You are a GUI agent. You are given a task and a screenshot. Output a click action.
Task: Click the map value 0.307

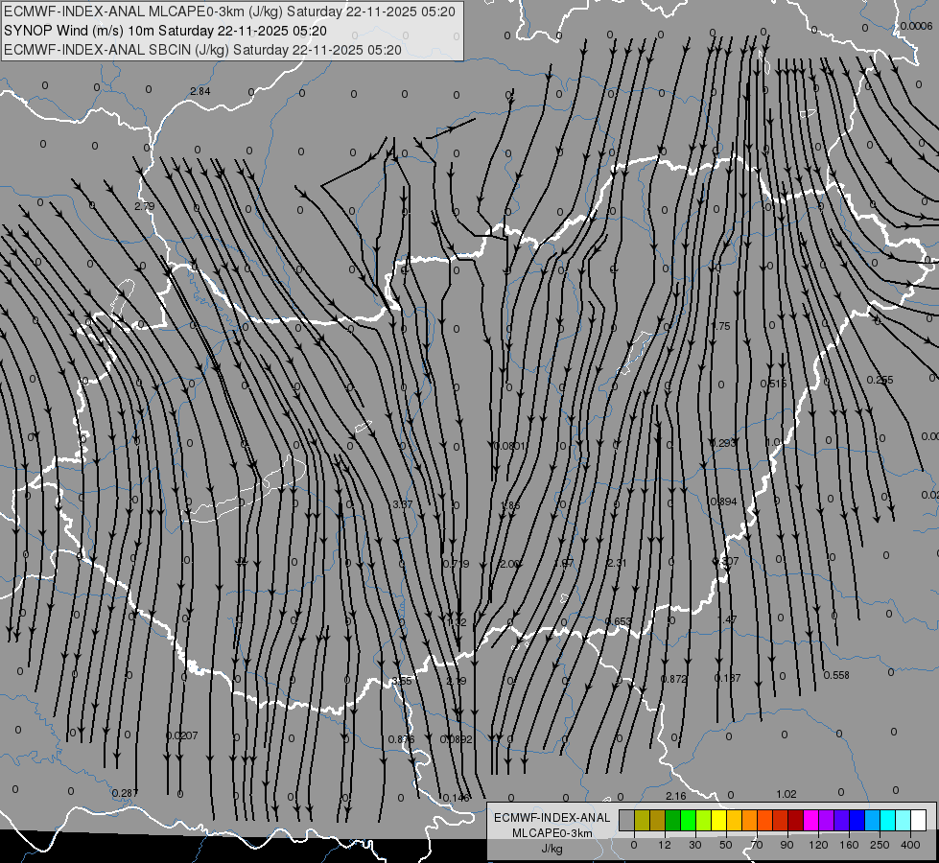(726, 561)
